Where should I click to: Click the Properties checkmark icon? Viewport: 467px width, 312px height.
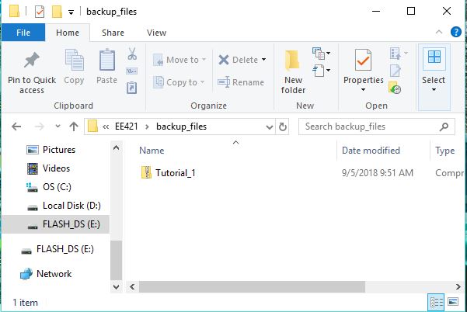click(x=363, y=60)
